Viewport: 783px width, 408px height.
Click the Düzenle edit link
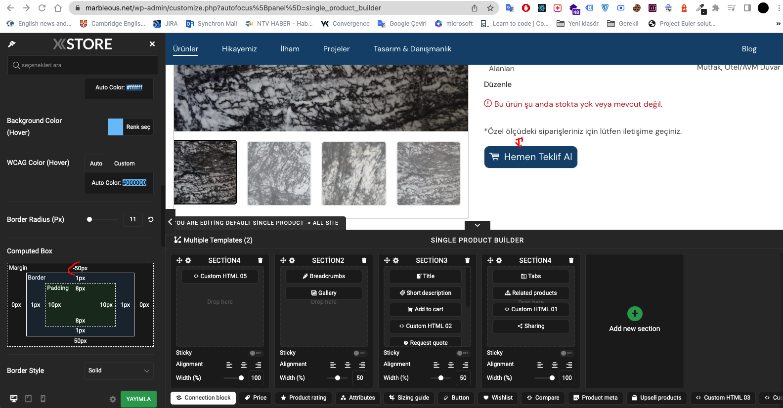(x=498, y=84)
